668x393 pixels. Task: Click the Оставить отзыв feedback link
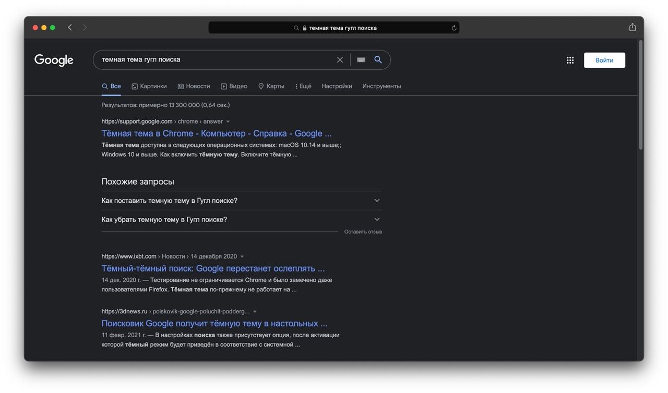click(363, 232)
